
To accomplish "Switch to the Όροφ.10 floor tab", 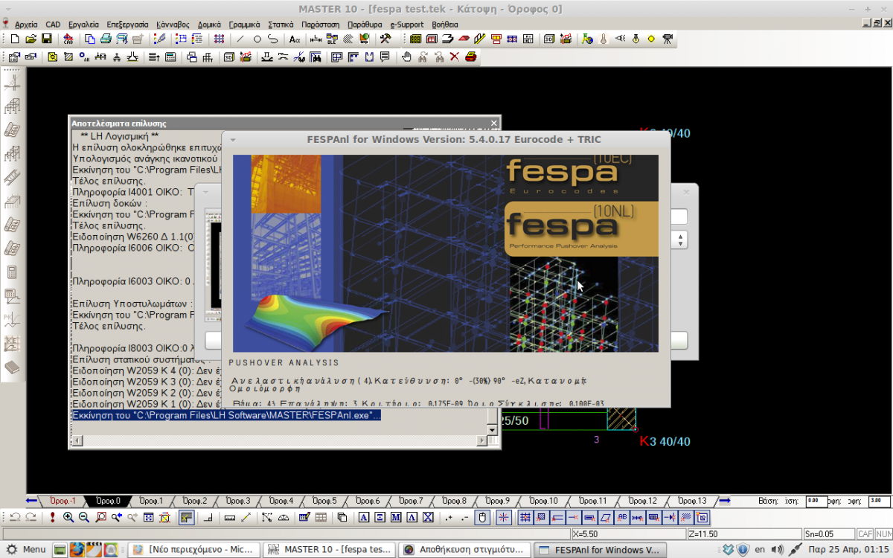I will tap(542, 501).
